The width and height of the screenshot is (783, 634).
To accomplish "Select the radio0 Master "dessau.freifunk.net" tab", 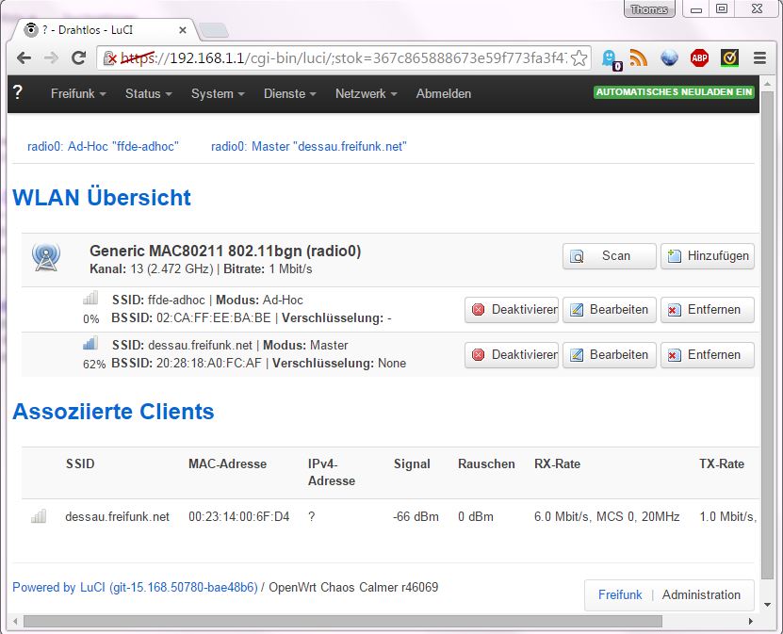I will click(x=309, y=146).
